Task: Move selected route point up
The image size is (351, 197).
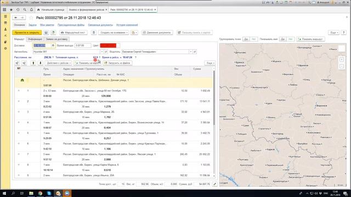Action: (x=33, y=63)
